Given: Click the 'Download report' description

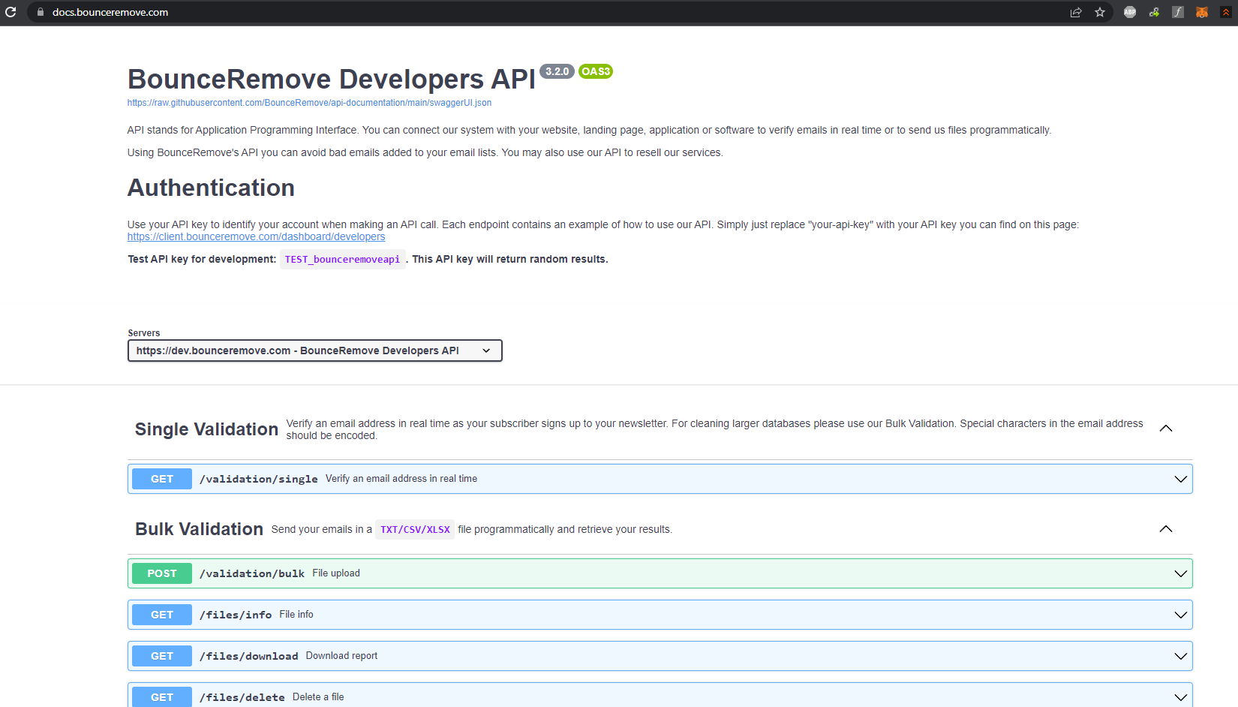Looking at the screenshot, I should (341, 656).
